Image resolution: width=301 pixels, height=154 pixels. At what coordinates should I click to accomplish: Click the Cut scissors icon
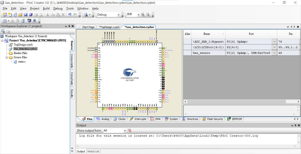coord(47,15)
